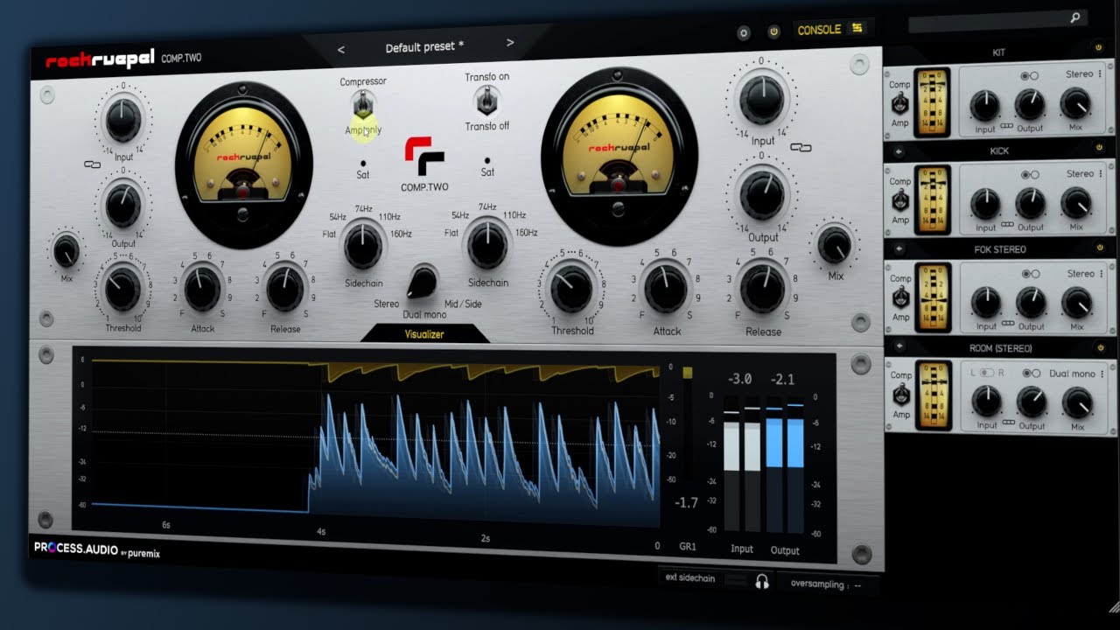Click the arrow icon left of FOK STEREO

tap(898, 249)
